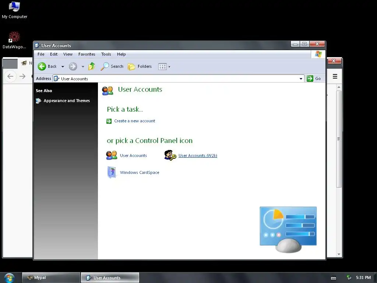The height and width of the screenshot is (283, 377).
Task: Go up one folder level icon
Action: [x=92, y=66]
